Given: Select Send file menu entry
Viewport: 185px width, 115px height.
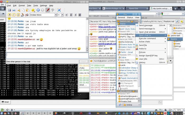Looking at the screenshot, I should click(151, 45).
